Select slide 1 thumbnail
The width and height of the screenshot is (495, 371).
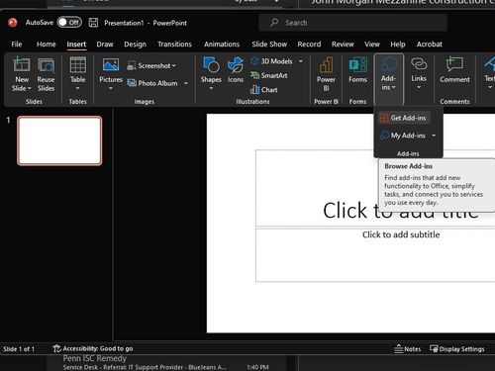[59, 140]
